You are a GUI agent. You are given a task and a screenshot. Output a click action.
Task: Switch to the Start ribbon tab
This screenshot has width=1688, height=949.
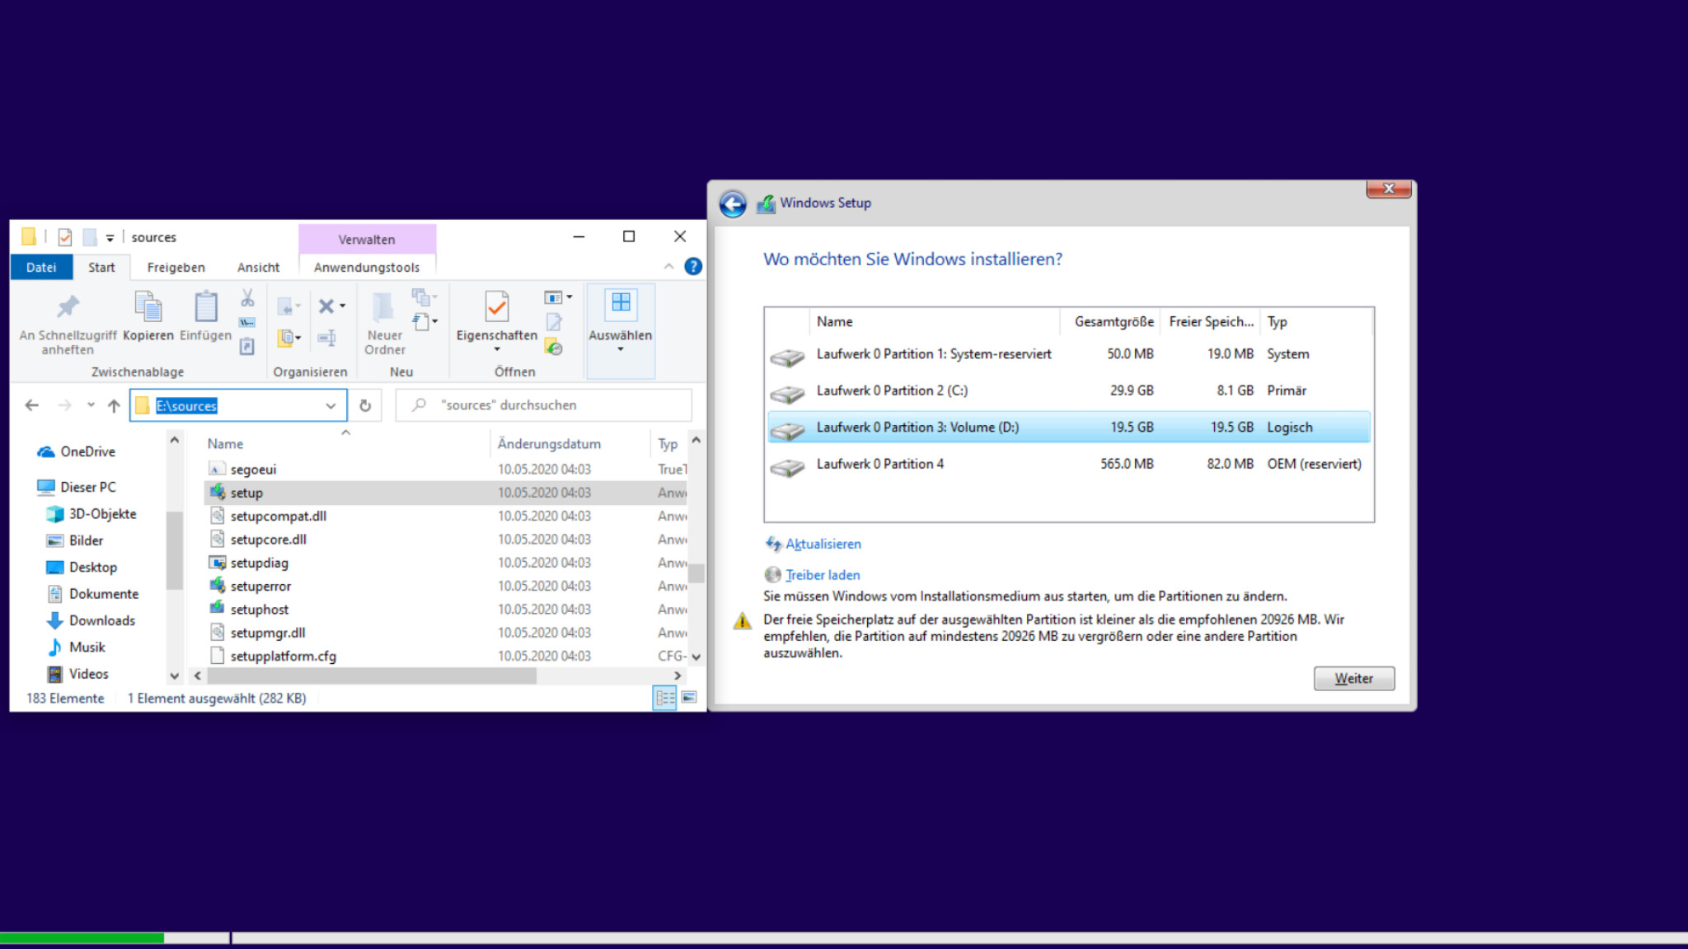[101, 267]
